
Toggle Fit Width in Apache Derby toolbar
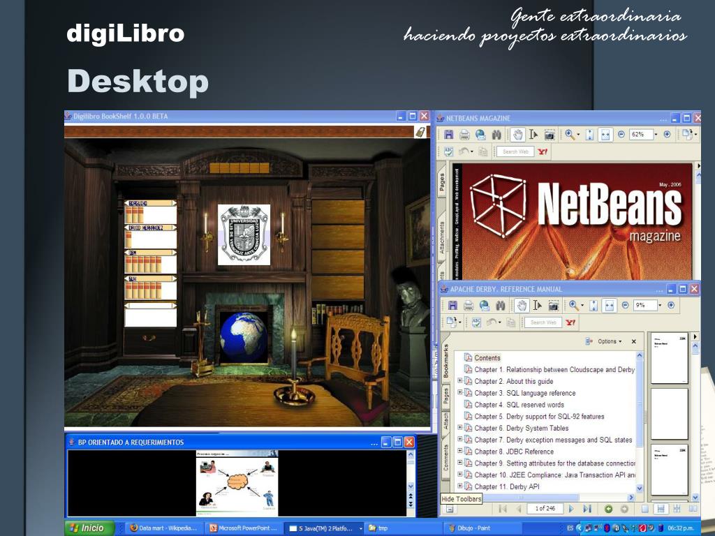(x=609, y=306)
